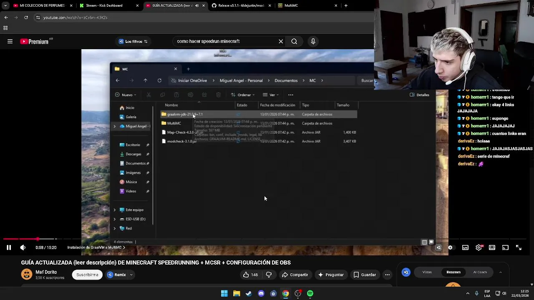Switch to theater mode
The image size is (534, 300).
(x=492, y=247)
